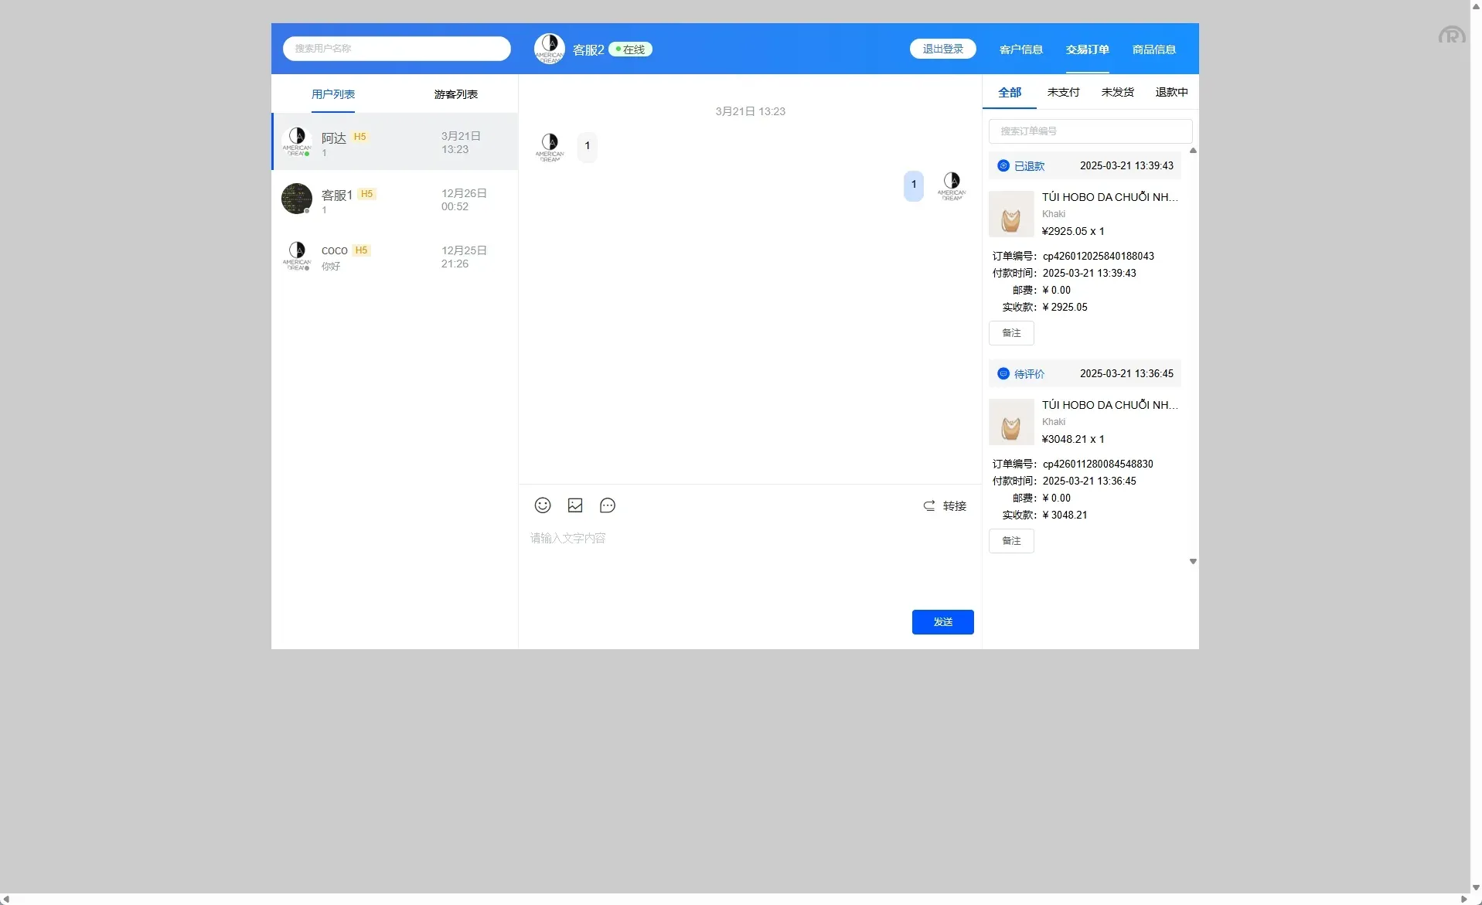Click the up arrow above the order list

[1192, 151]
